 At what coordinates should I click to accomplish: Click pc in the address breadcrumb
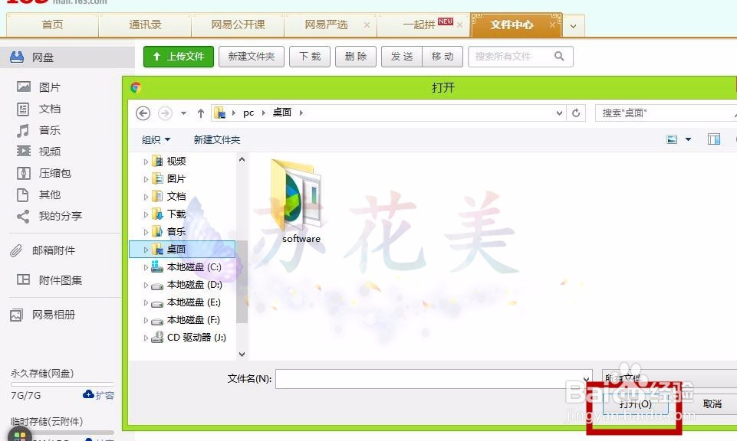pyautogui.click(x=248, y=113)
